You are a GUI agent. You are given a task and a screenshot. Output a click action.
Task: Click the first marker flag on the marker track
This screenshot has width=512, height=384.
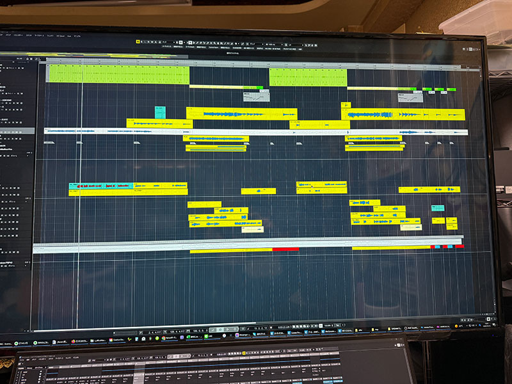click(x=49, y=143)
